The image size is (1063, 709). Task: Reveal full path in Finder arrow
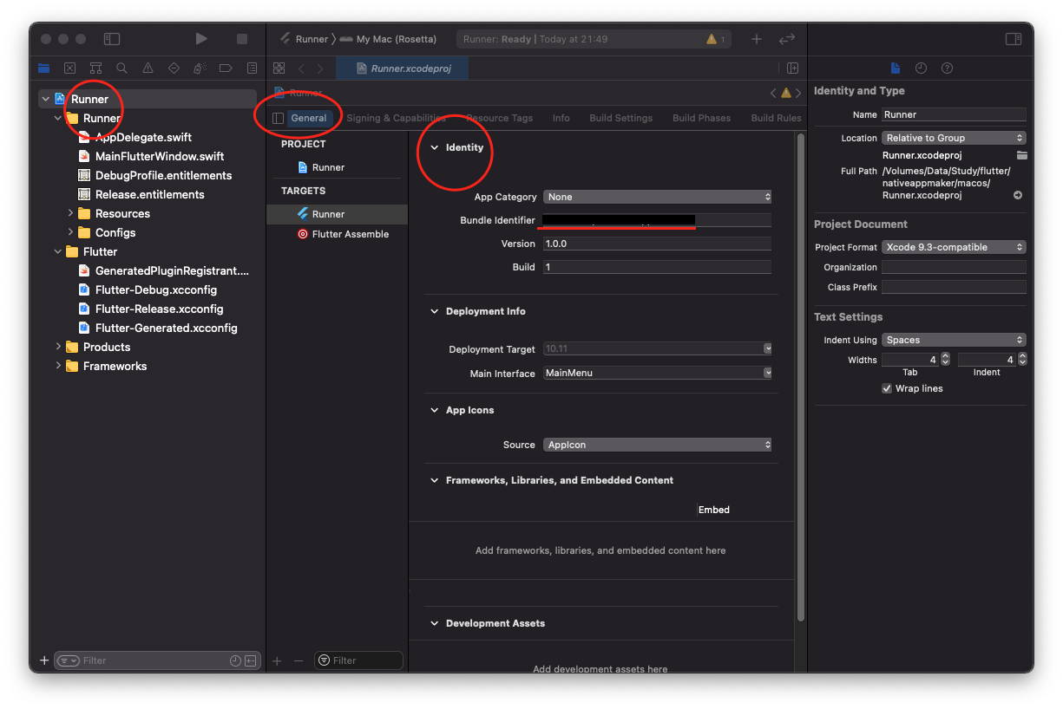point(1018,196)
